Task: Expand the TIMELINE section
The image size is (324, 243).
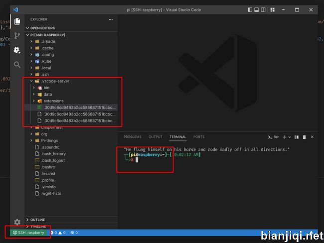Action: [71, 226]
